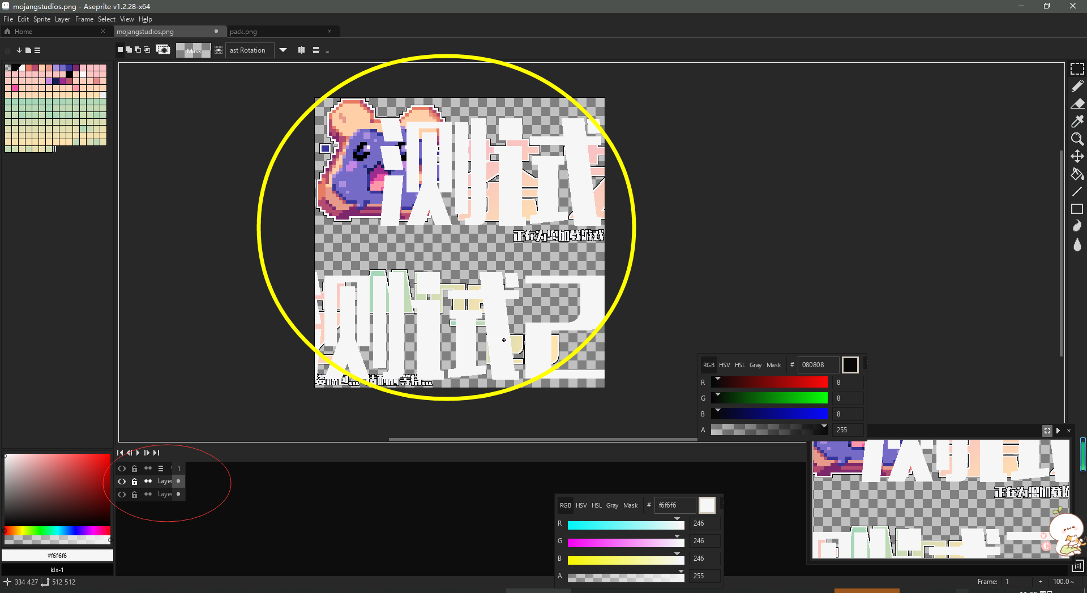1087x593 pixels.
Task: Open timeline options hamburger menu
Action: 161,469
